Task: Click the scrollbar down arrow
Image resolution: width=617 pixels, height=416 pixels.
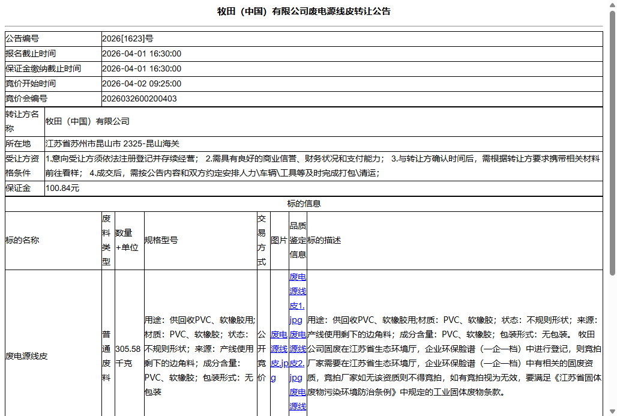Action: tap(612, 411)
